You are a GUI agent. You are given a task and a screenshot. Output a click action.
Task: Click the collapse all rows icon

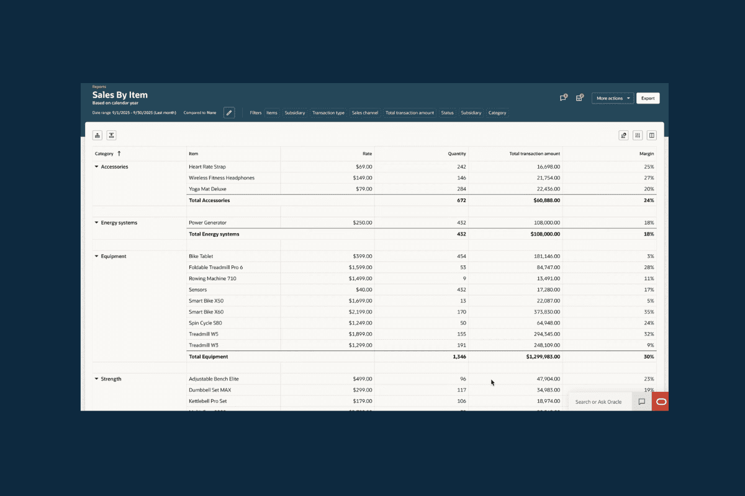pos(111,135)
